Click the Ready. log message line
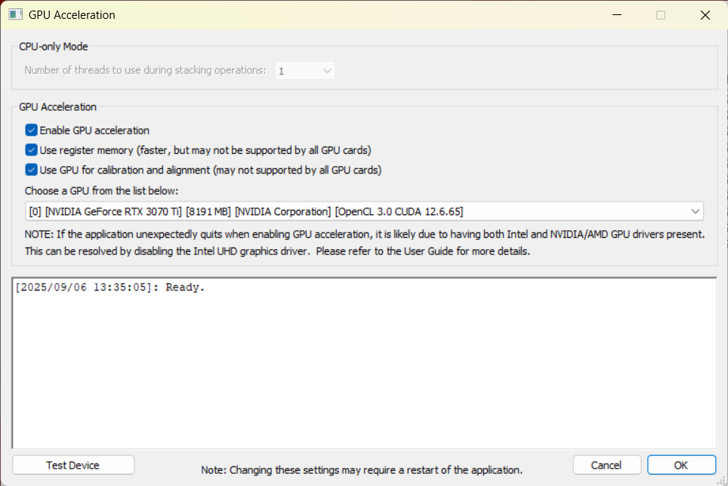This screenshot has width=728, height=486. 110,288
